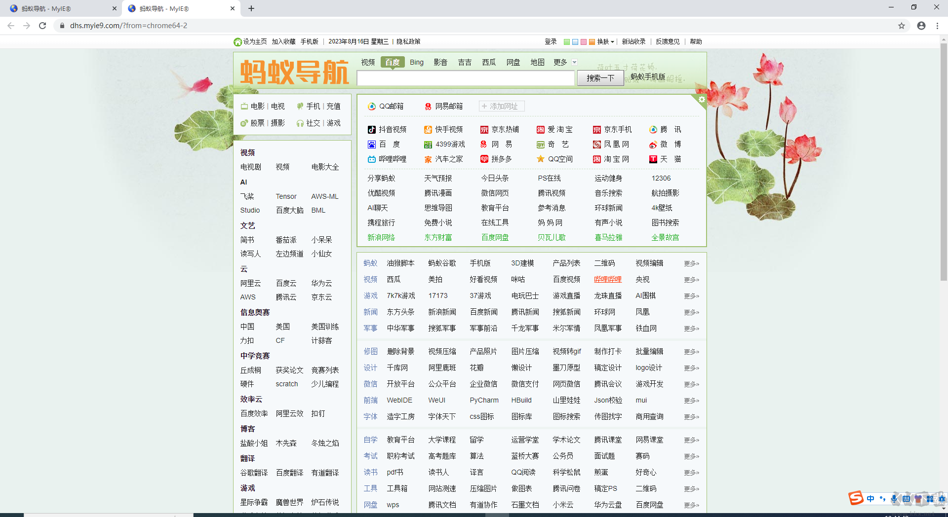Pick the pink skin color swatch
The height and width of the screenshot is (517, 948).
point(584,42)
